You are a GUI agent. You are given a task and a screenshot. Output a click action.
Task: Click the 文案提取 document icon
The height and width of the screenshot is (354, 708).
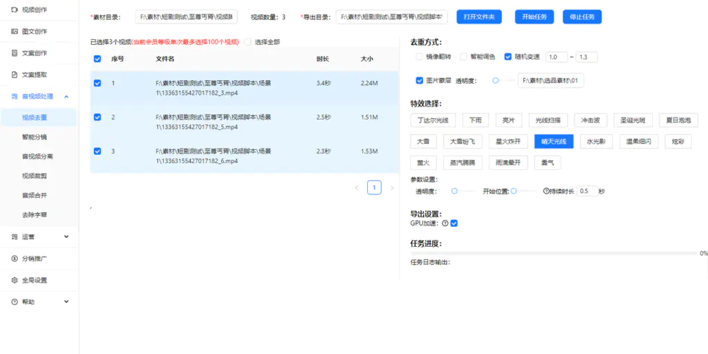coord(15,74)
